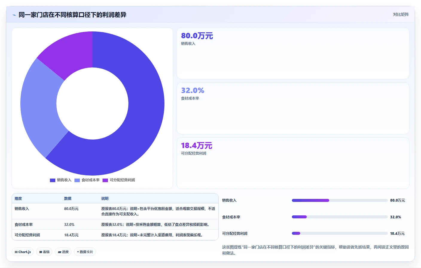This screenshot has width=421, height=268.
Task: Click the 80.0万元 value beside progress bar
Action: pyautogui.click(x=397, y=200)
